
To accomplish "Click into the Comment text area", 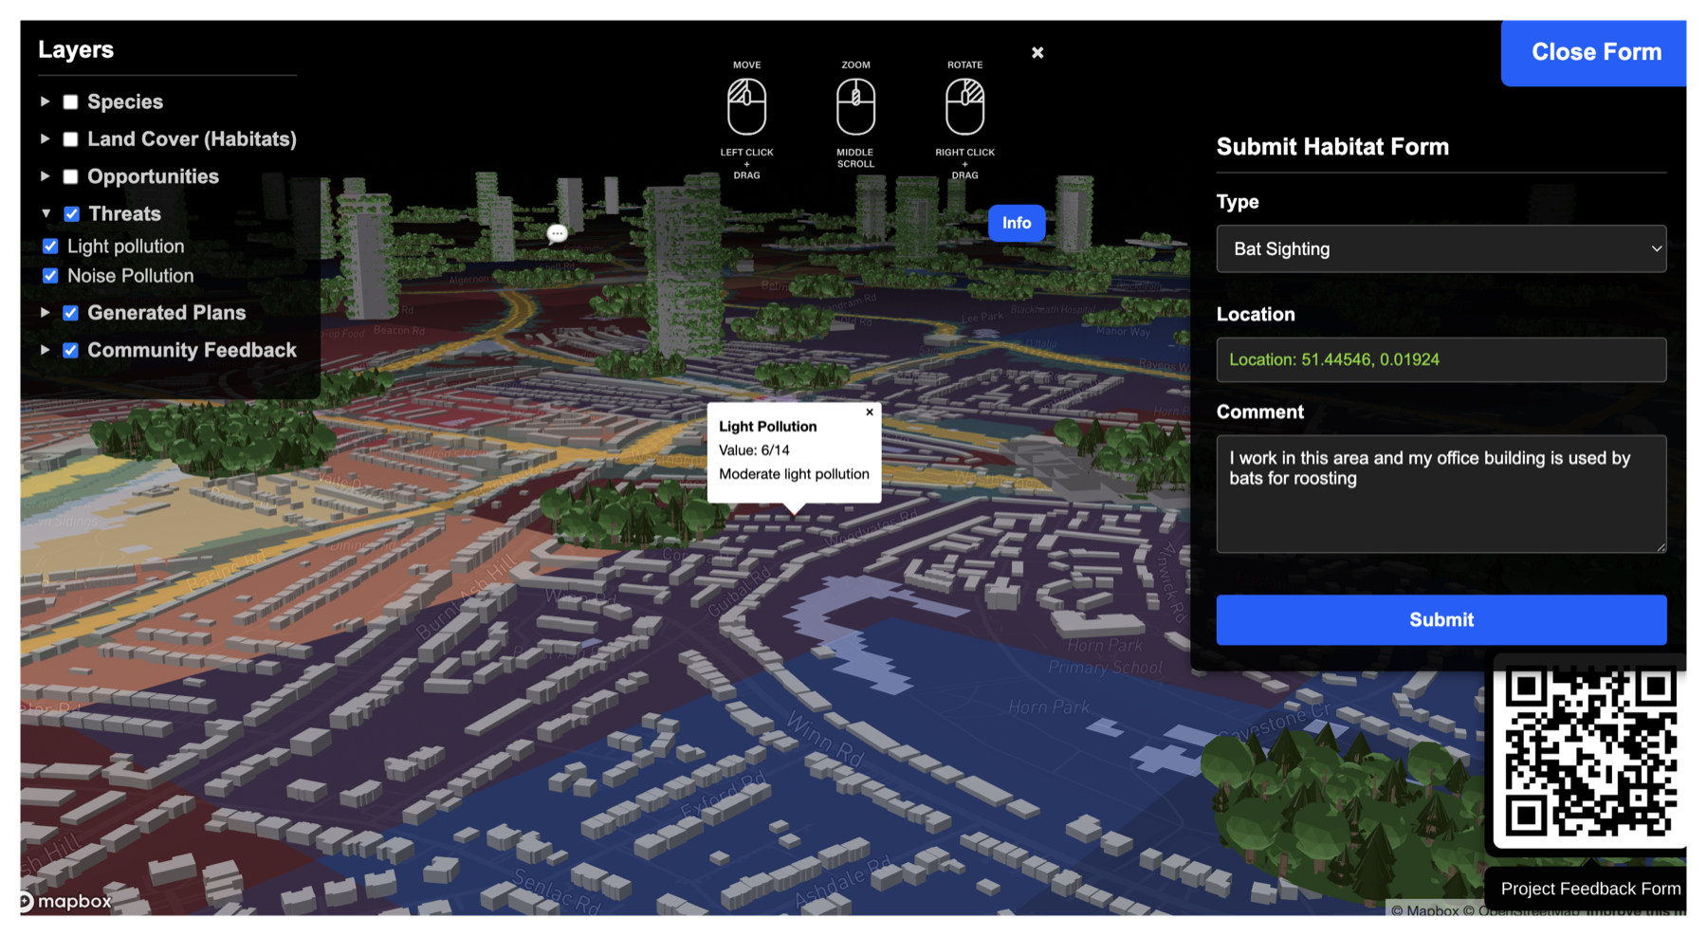I will pos(1441,494).
